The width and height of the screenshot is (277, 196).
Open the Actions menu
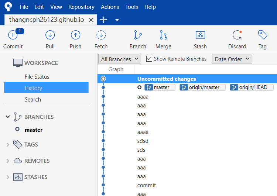pos(110,7)
